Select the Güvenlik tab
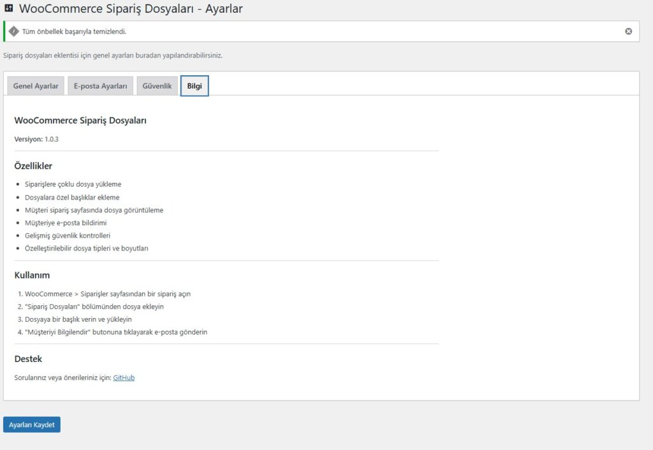The width and height of the screenshot is (653, 450). [x=157, y=85]
